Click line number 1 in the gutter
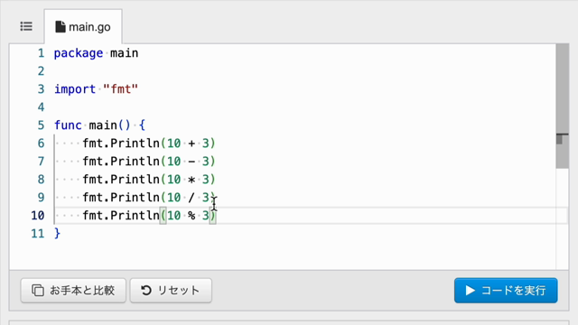This screenshot has height=325, width=578. [x=41, y=53]
